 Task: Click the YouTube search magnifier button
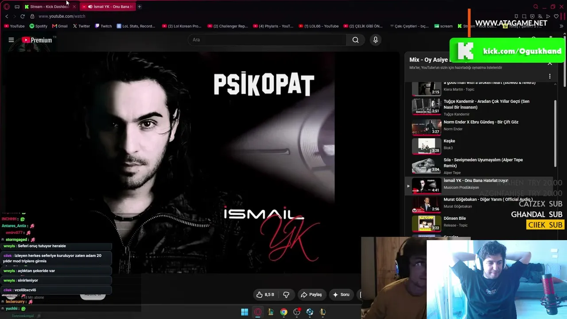coord(355,40)
